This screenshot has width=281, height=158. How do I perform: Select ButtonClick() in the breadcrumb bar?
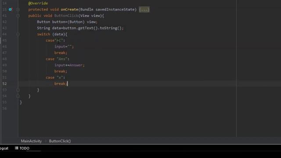click(x=60, y=141)
